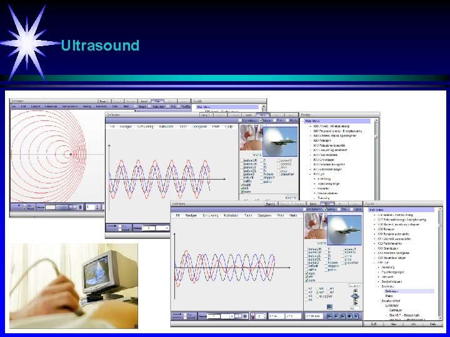This screenshot has width=450, height=337.
Task: Open the Simulering menu in the front window
Action: pyautogui.click(x=211, y=215)
